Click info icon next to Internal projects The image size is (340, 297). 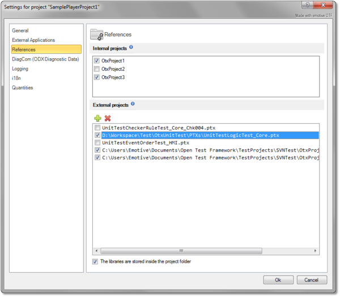click(x=131, y=48)
